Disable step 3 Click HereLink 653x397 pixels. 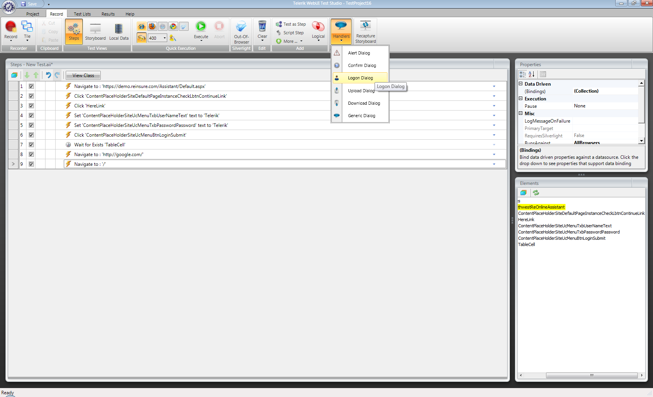coord(31,106)
